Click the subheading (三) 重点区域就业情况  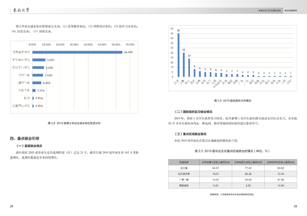coord(191,134)
